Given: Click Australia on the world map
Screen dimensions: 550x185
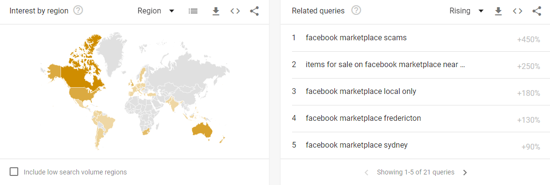Looking at the screenshot, I should 202,130.
